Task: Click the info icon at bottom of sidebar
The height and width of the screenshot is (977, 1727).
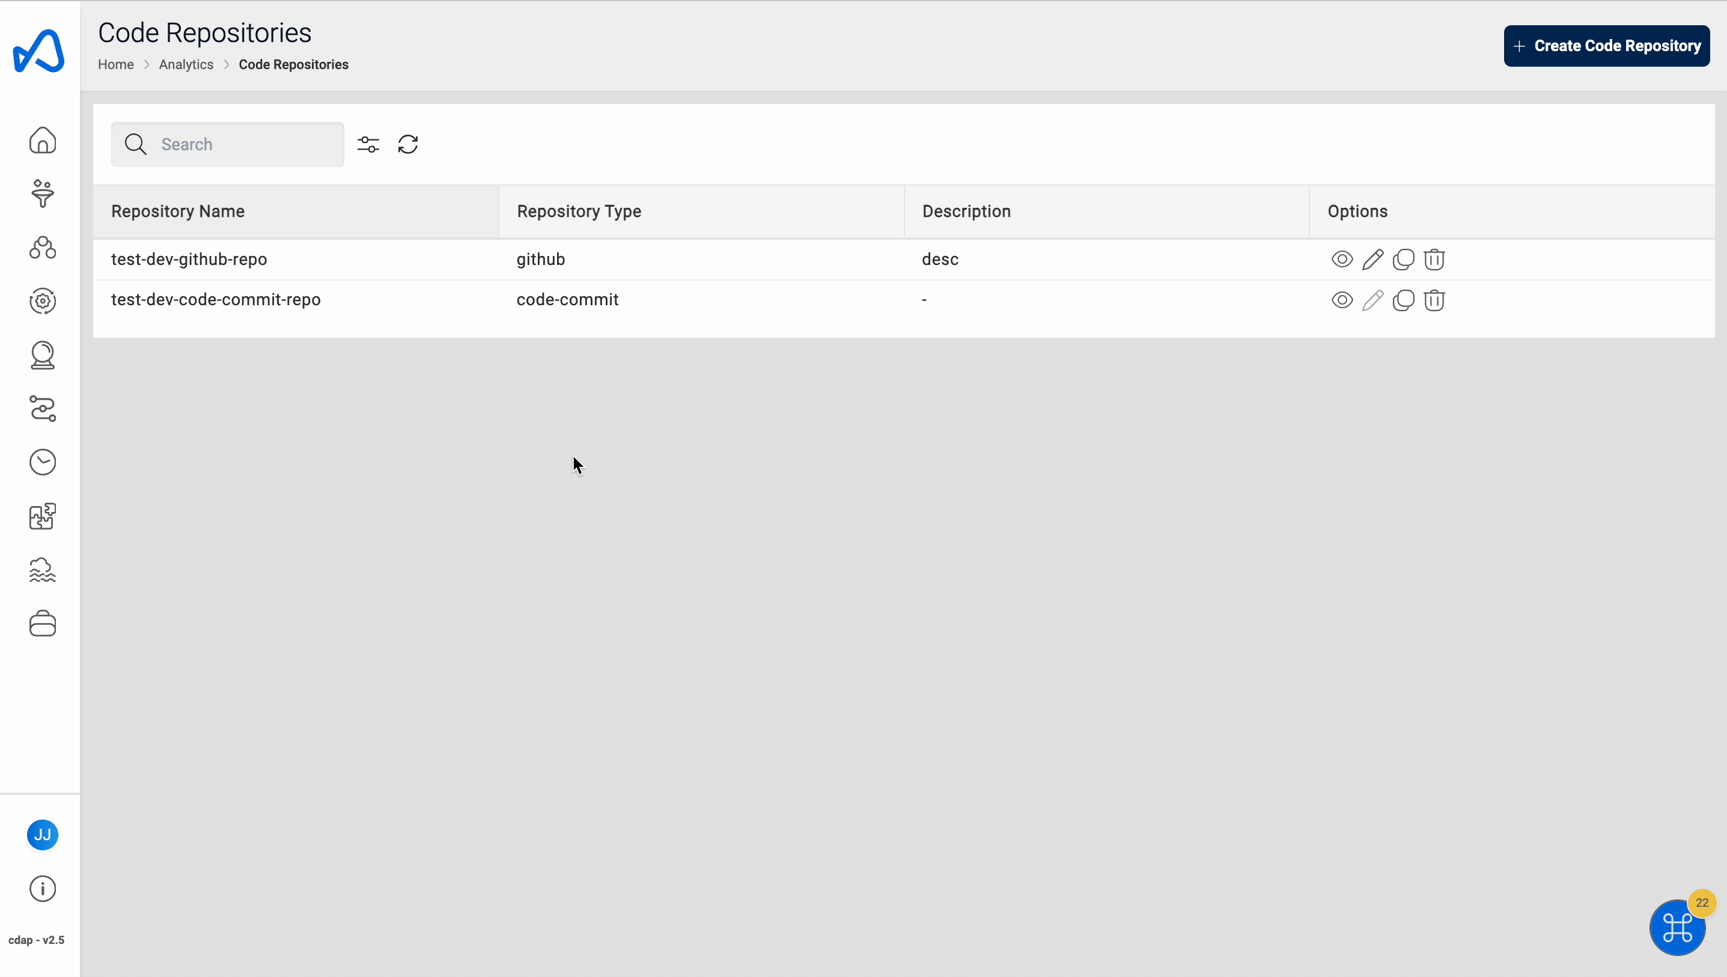Action: (x=41, y=888)
